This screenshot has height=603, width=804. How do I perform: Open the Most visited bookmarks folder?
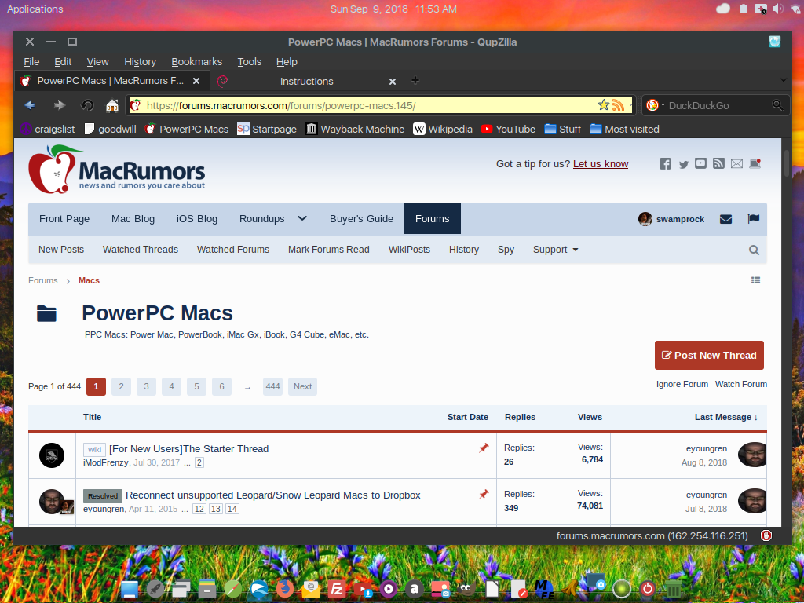[624, 130]
